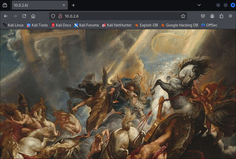Screen dimensions: 236x159
Task: Open the home page
Action: [33, 16]
